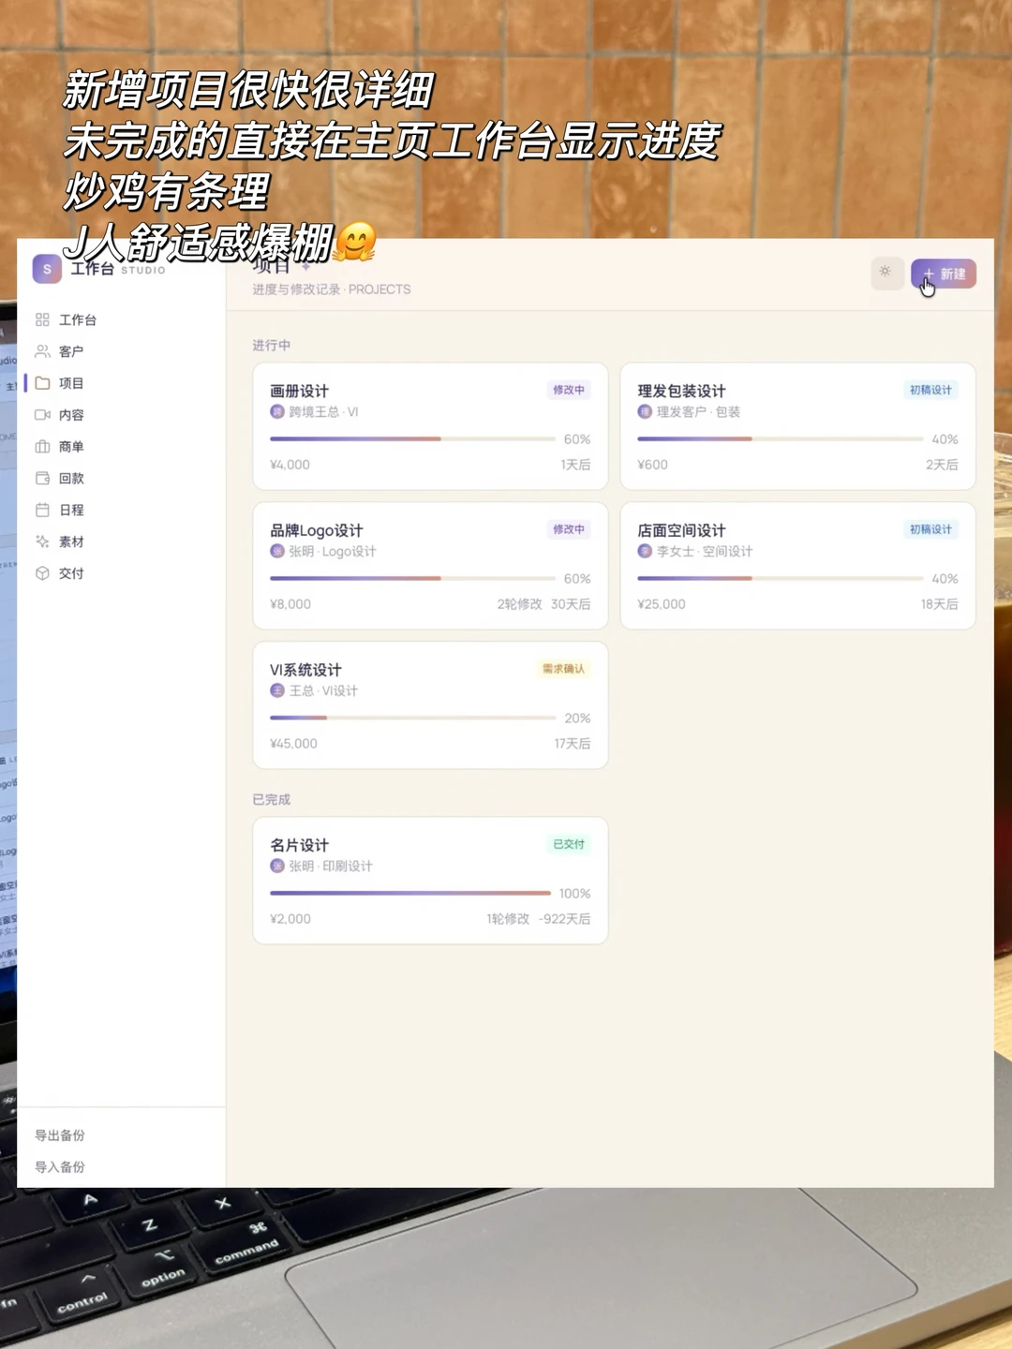Go to 内容 menu item
The height and width of the screenshot is (1349, 1012).
pos(71,415)
